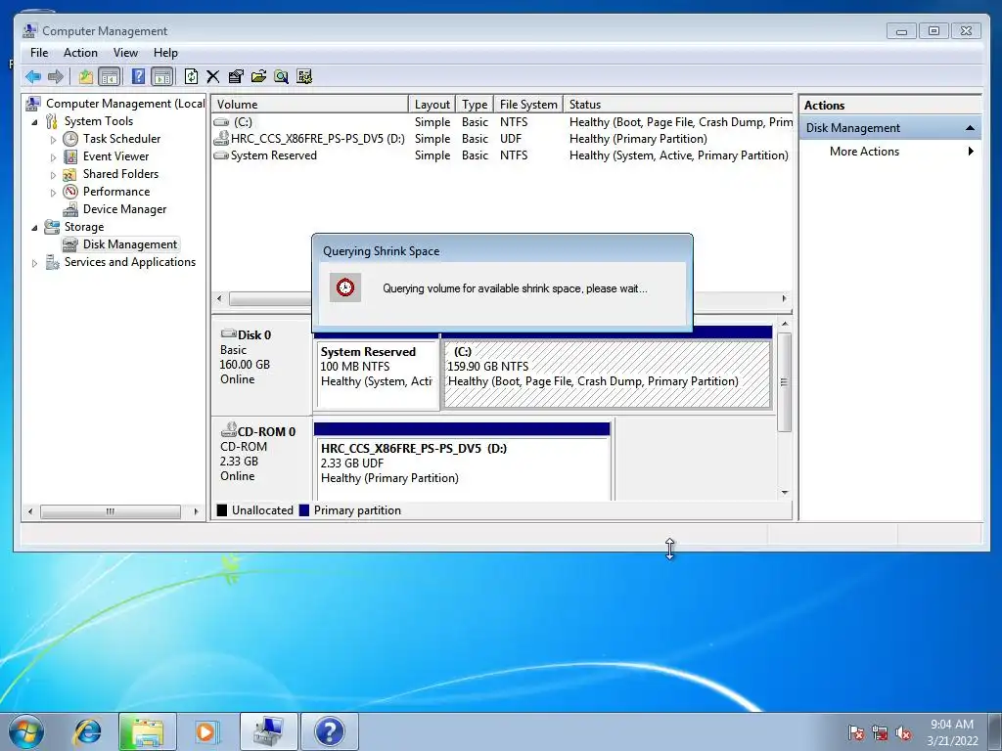
Task: Click right arrow of volume list scrollbar
Action: point(784,298)
